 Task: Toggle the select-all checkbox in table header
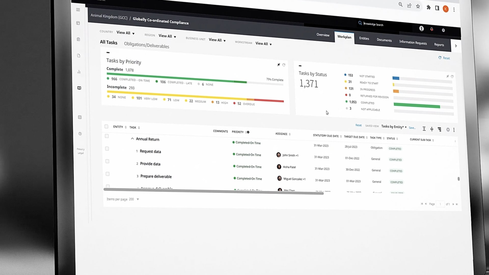pyautogui.click(x=106, y=127)
